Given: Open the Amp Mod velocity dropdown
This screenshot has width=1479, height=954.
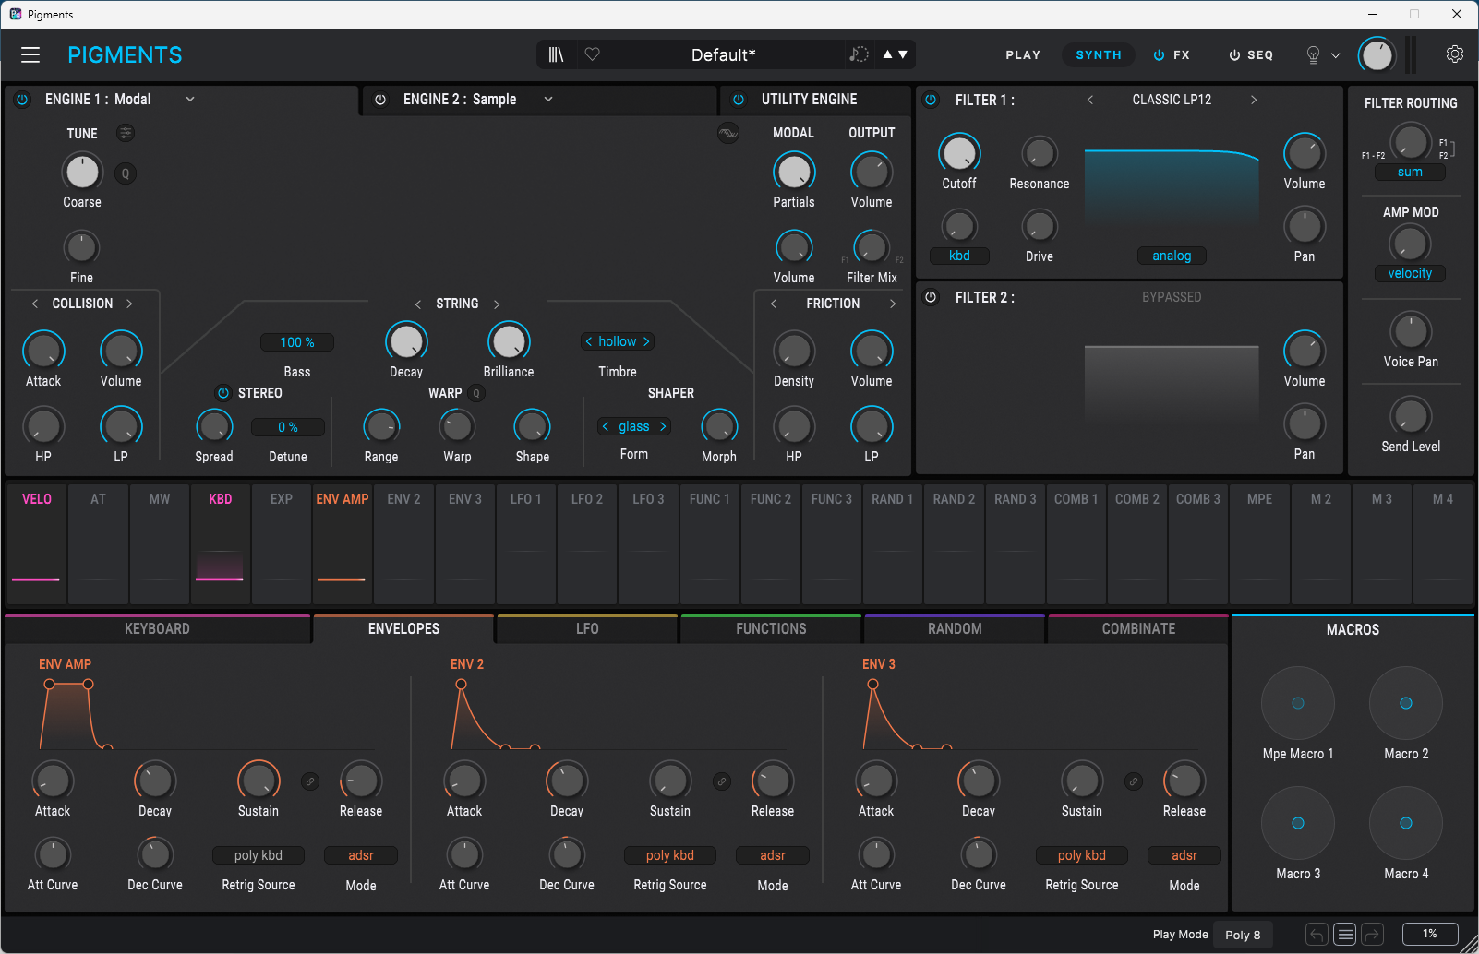Looking at the screenshot, I should click(1410, 273).
